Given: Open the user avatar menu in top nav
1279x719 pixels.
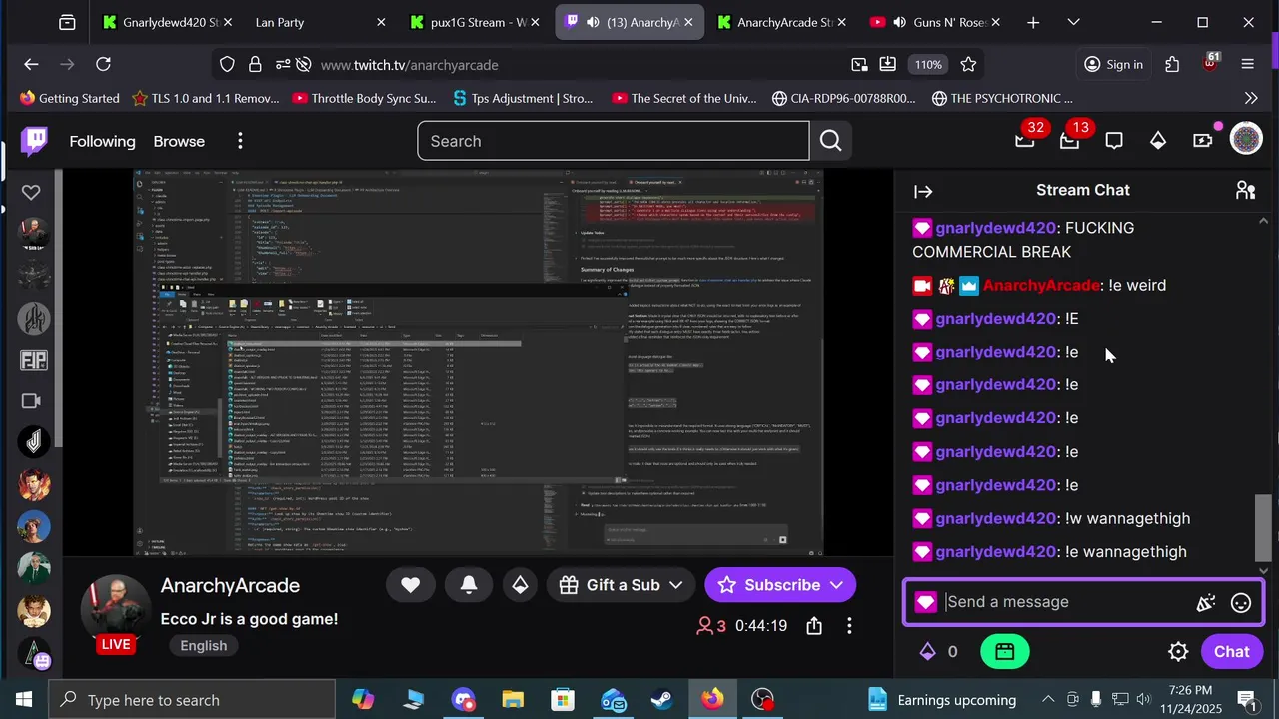Looking at the screenshot, I should coord(1246,140).
